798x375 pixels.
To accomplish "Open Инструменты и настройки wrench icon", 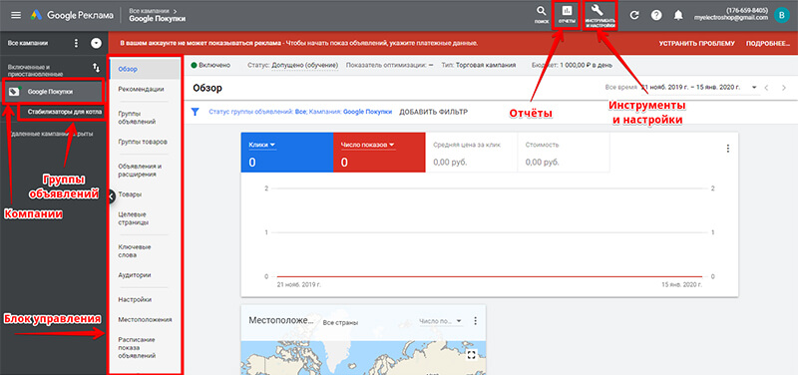I will point(600,15).
